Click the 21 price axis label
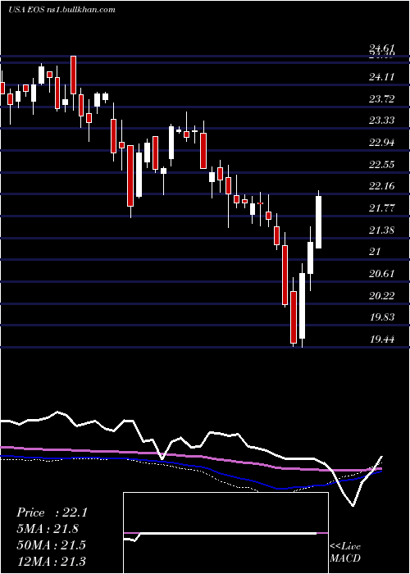 pyautogui.click(x=376, y=252)
